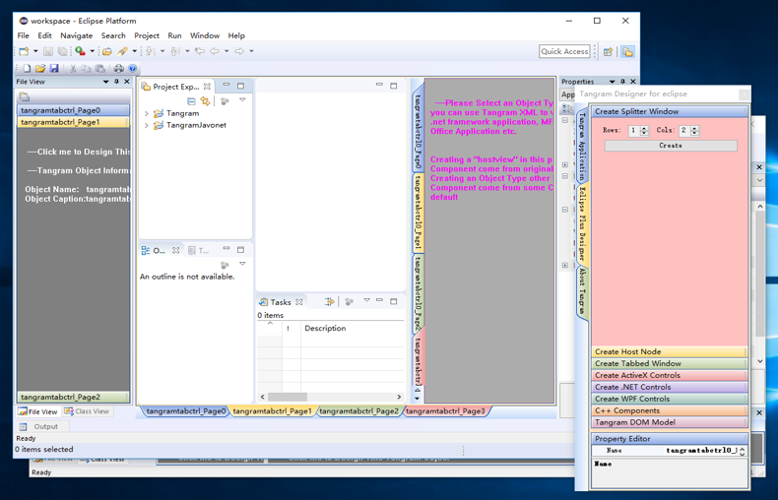Open the File menu
Viewport: 778px width, 500px height.
click(x=24, y=35)
